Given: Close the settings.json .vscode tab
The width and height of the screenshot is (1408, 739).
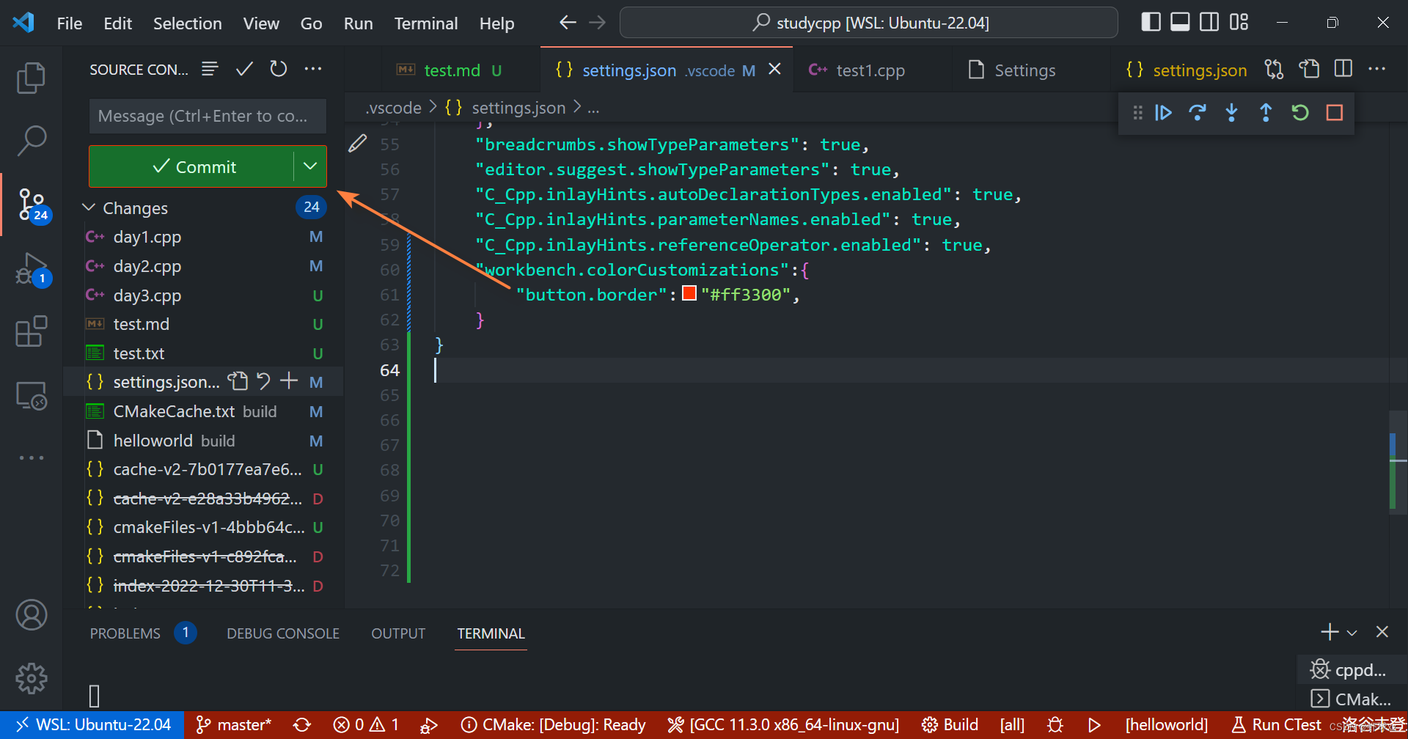Looking at the screenshot, I should pos(774,69).
